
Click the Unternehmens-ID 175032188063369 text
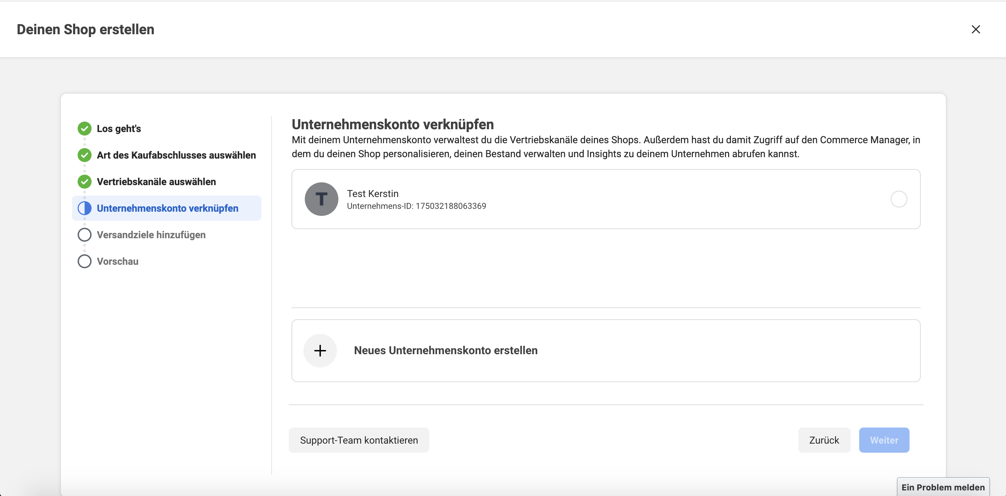416,206
